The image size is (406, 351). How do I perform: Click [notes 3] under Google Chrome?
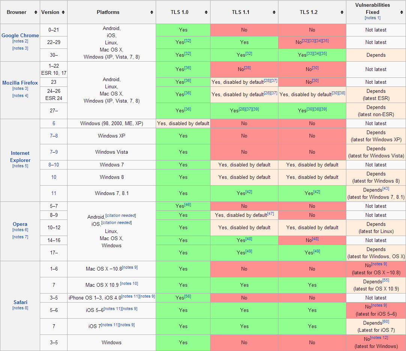tap(20, 48)
